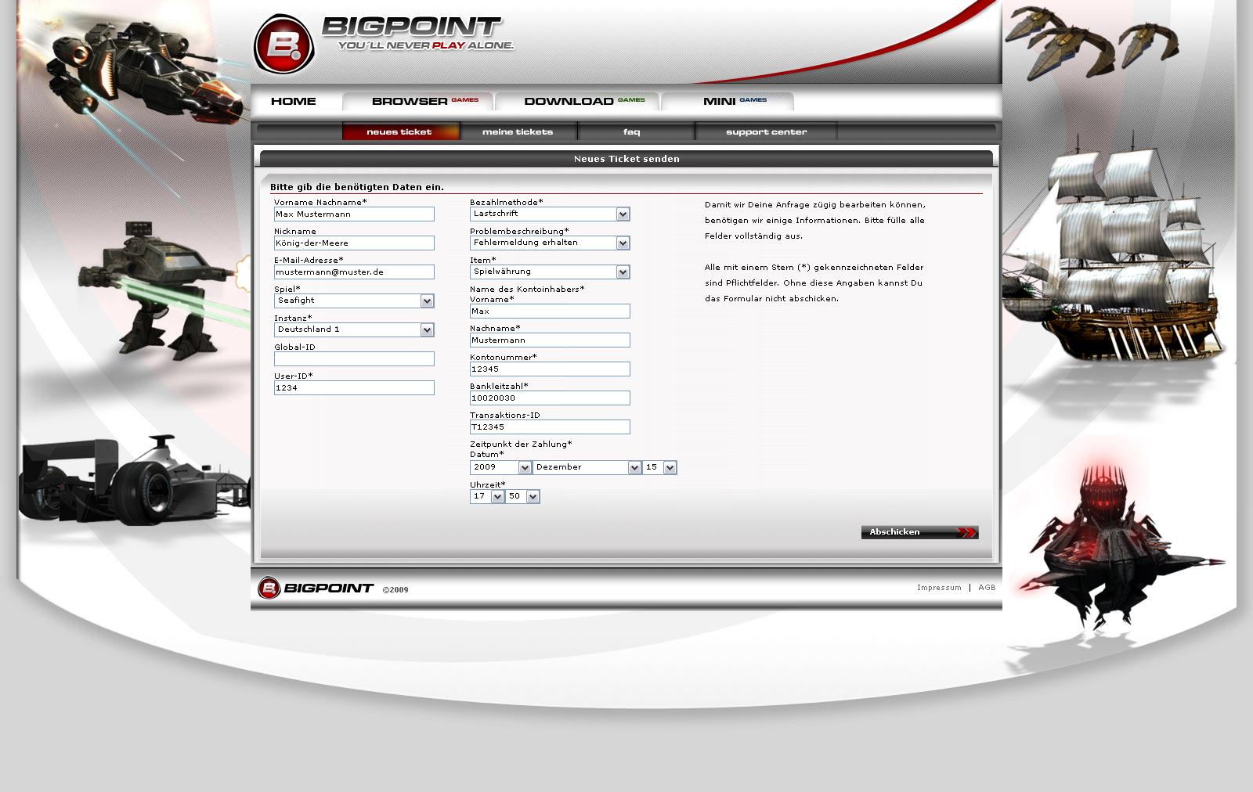This screenshot has height=792, width=1253.
Task: Click the Nachname field 'Mustermann'
Action: (x=550, y=340)
